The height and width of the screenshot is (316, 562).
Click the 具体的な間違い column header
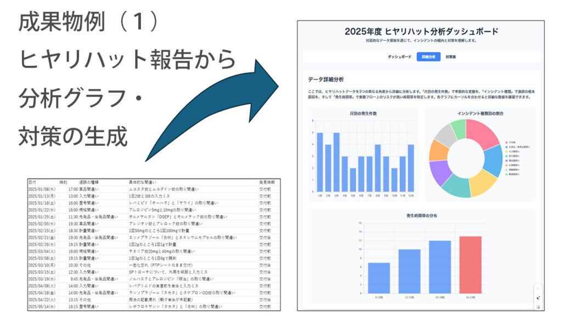tap(142, 182)
